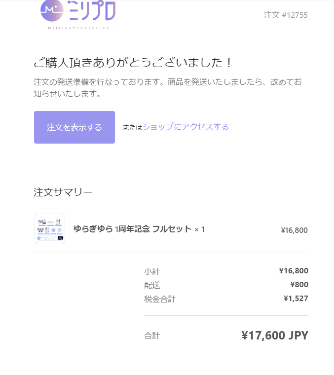Viewport: 334px width, 375px height.
Task: Click the ミリプロ logo text
Action: tap(91, 10)
